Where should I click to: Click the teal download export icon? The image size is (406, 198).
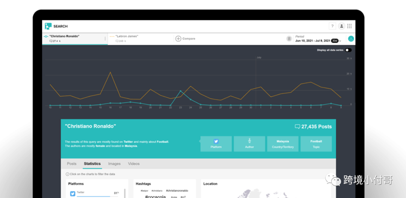coord(351,39)
